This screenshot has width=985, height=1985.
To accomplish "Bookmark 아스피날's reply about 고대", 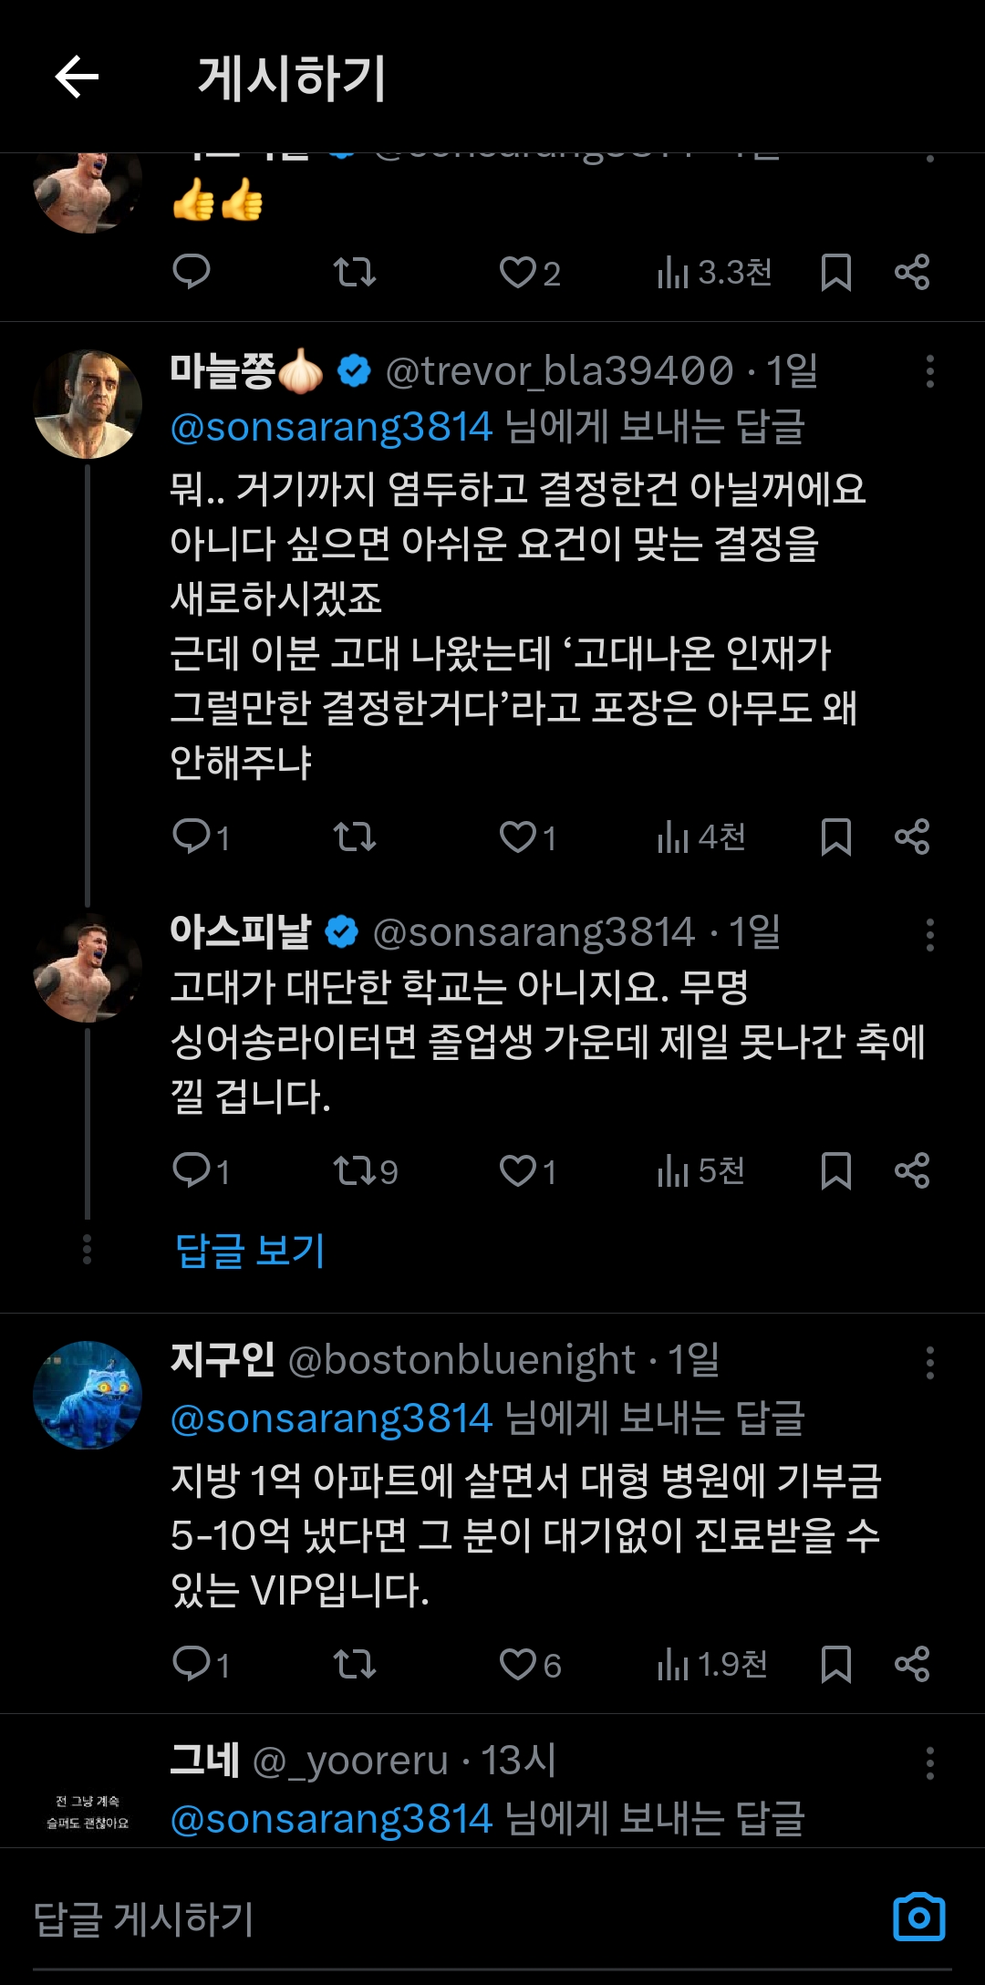I will tap(835, 1170).
